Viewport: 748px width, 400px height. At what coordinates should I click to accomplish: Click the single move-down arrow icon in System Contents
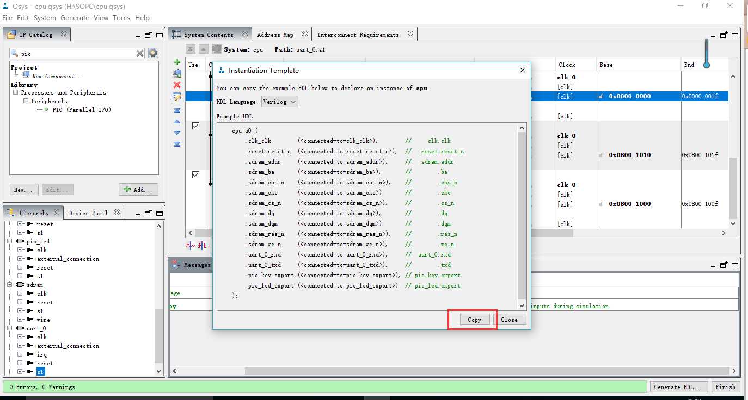point(177,133)
